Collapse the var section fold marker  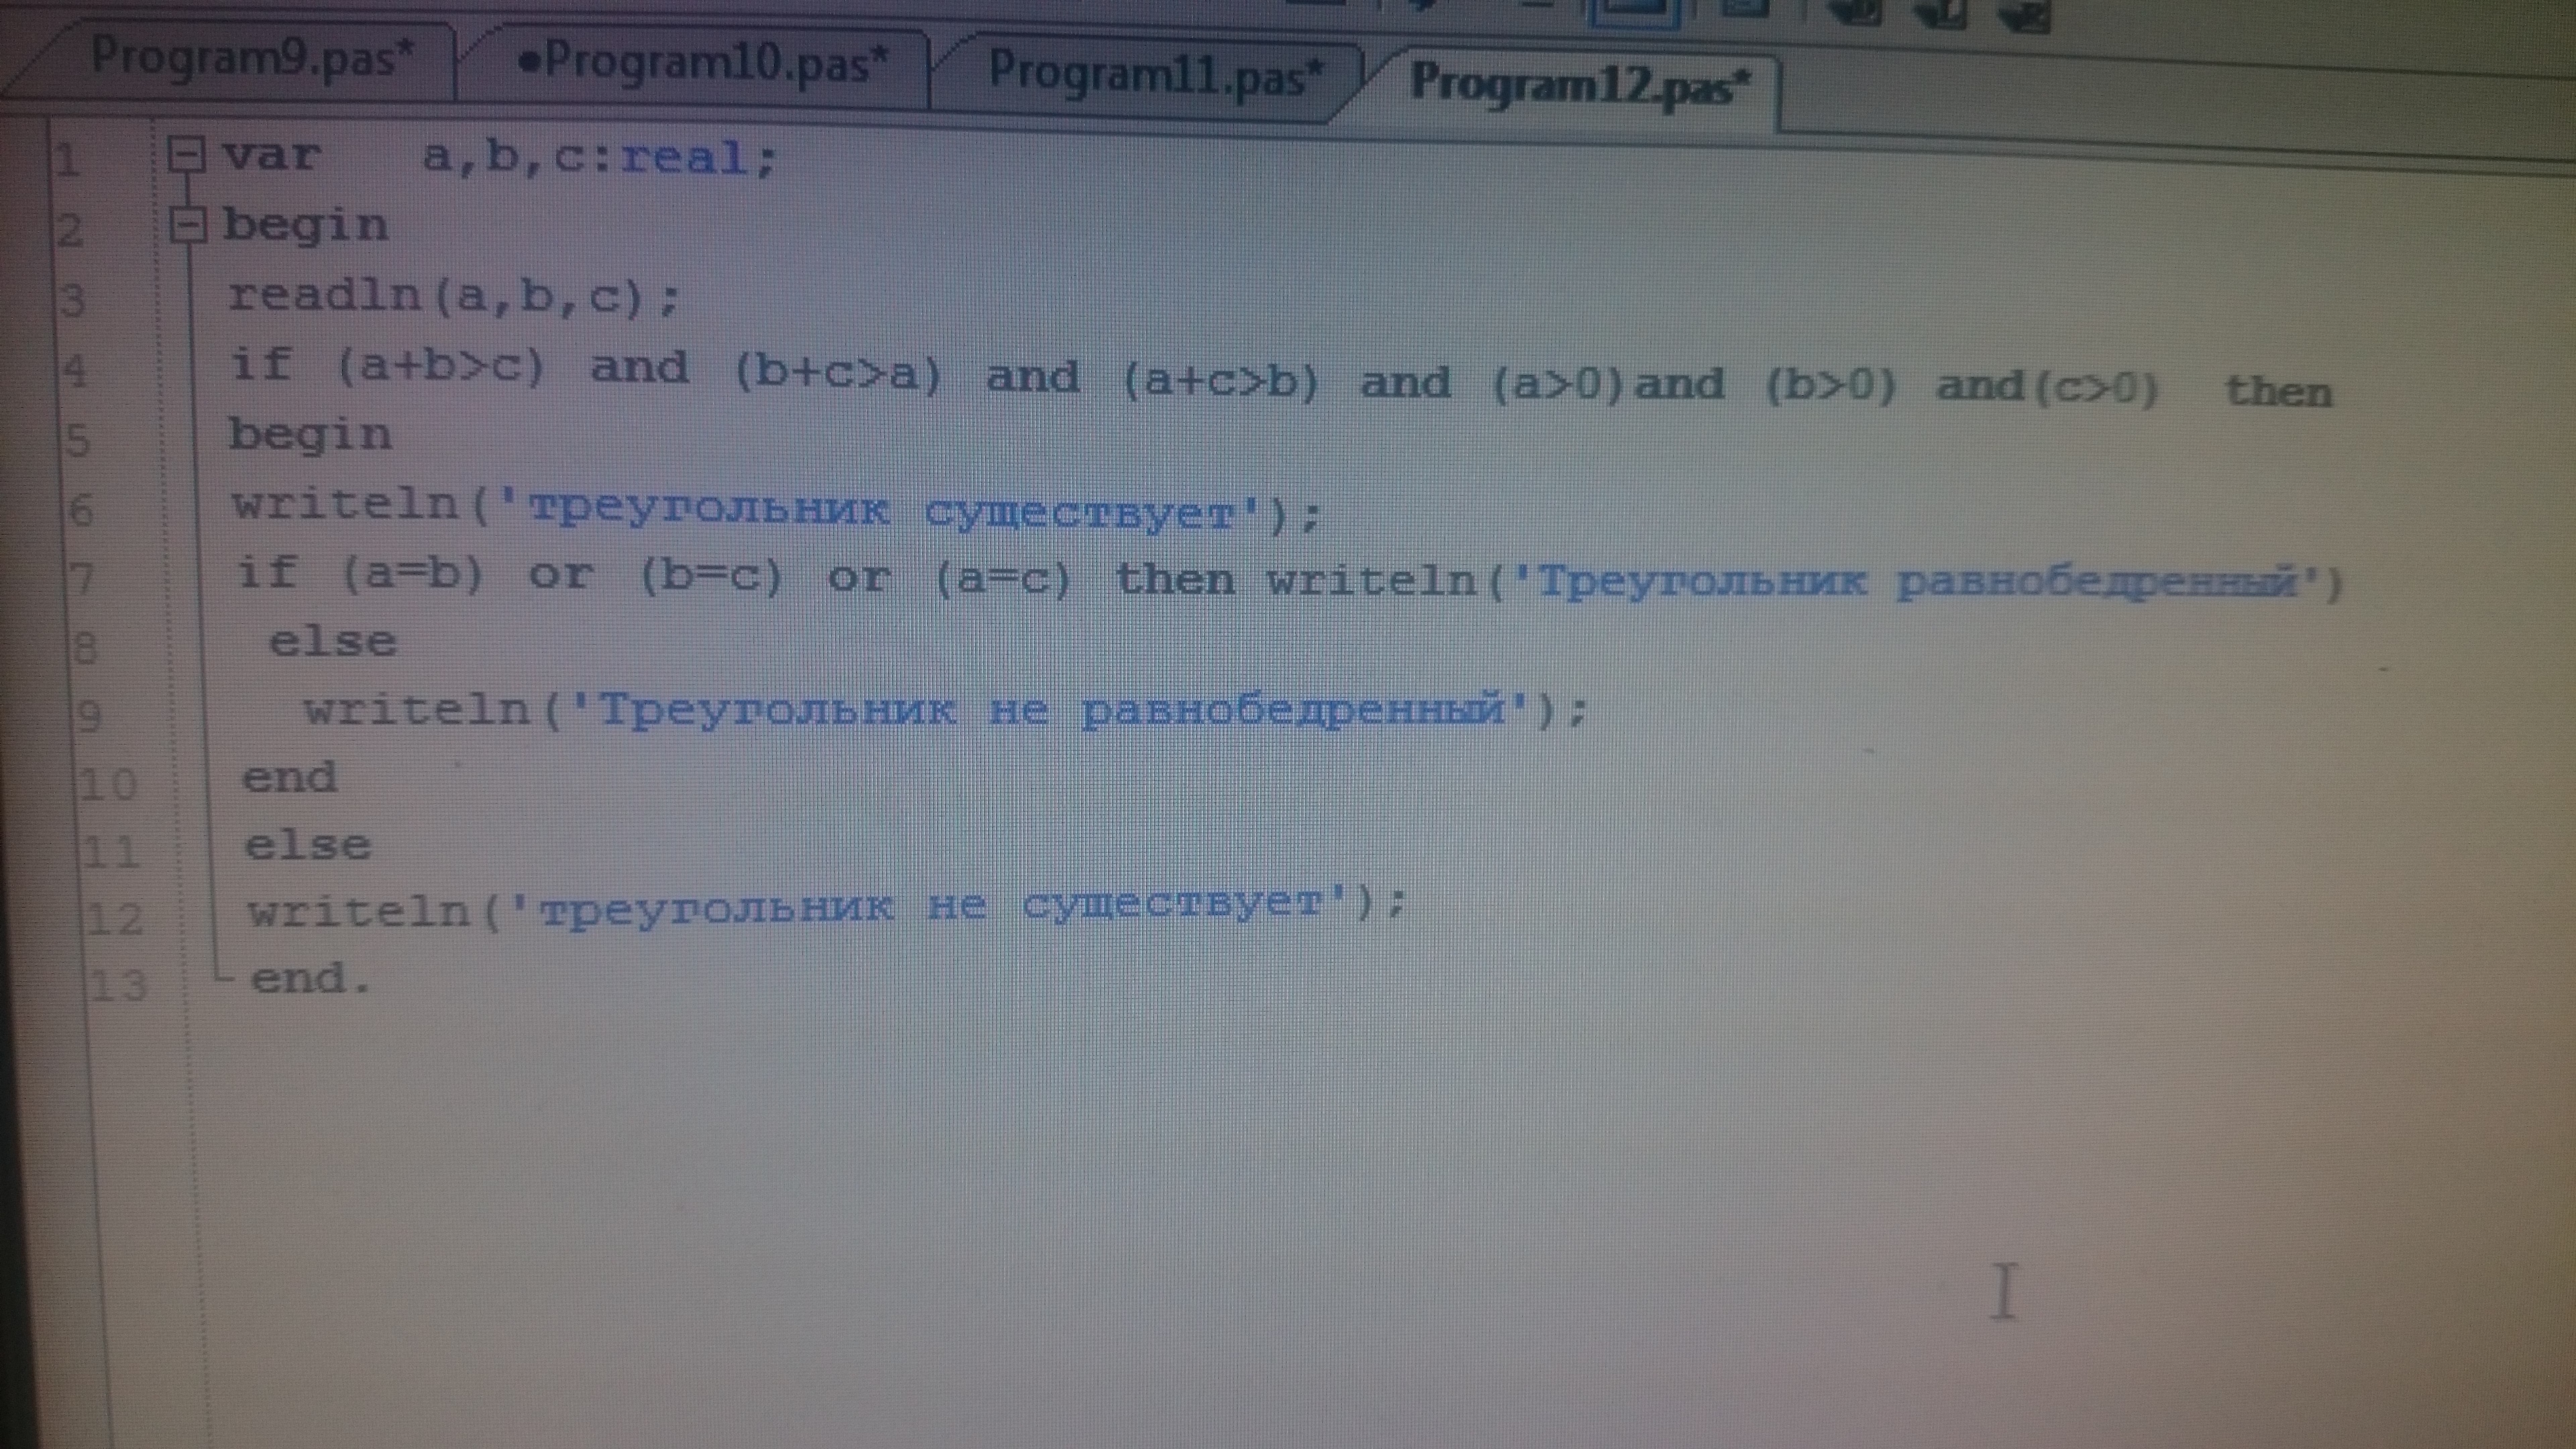coord(186,156)
